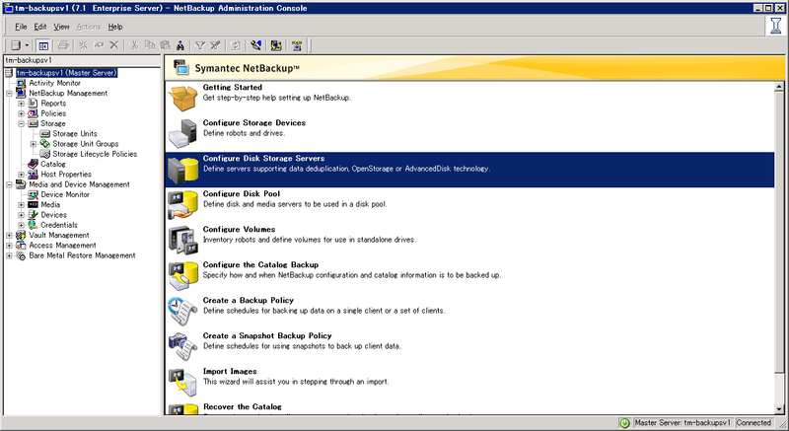Click the Create a Backup Policy icon

tap(182, 311)
